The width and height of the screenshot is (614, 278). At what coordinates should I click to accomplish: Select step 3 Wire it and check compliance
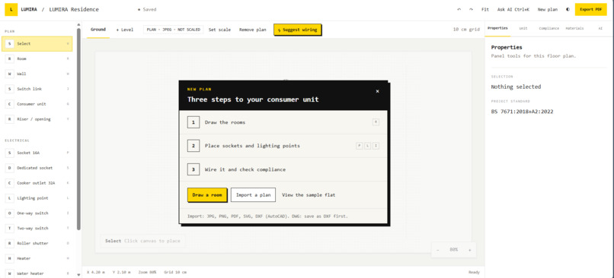tap(283, 169)
